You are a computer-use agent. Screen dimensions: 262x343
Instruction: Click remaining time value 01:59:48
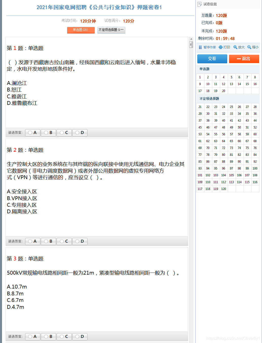tap(225, 39)
